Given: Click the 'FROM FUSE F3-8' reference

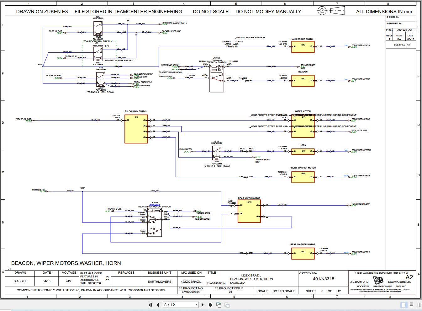Looking at the screenshot, I should (186, 149).
